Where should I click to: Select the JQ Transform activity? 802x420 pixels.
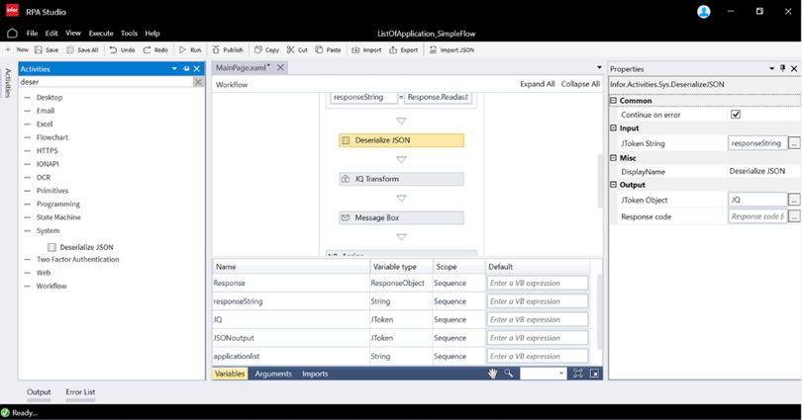401,179
